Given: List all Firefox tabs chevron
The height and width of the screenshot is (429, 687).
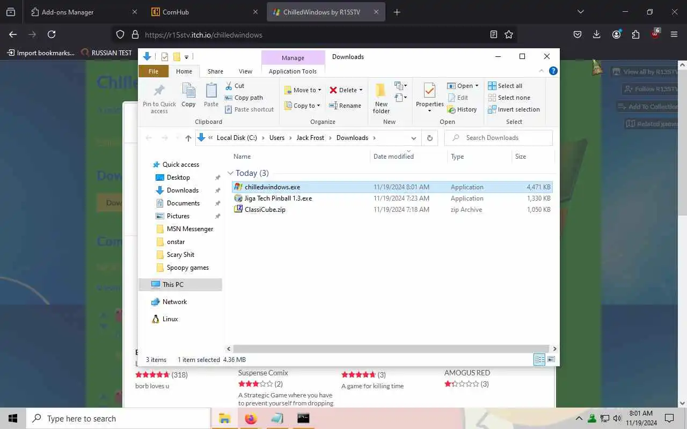Looking at the screenshot, I should (580, 12).
